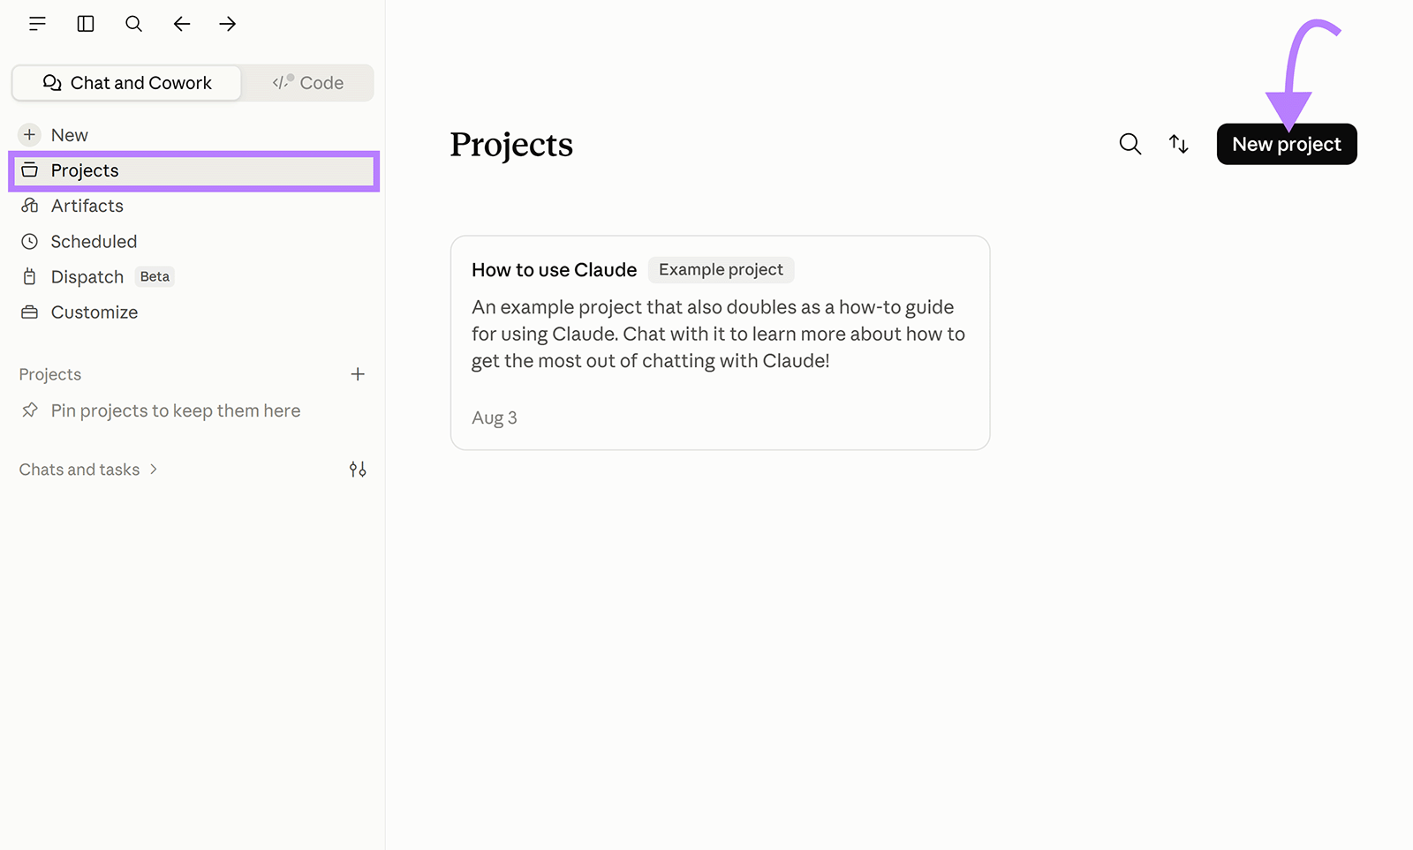Open the How to use Claude project card
Viewport: 1413px width, 850px height.
[x=720, y=342]
